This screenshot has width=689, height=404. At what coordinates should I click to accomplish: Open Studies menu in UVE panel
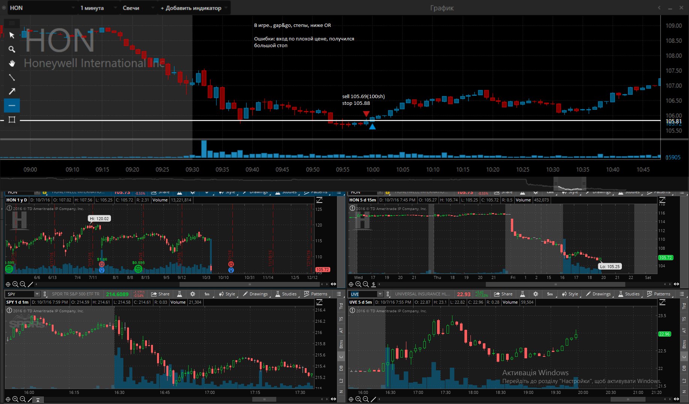click(629, 294)
